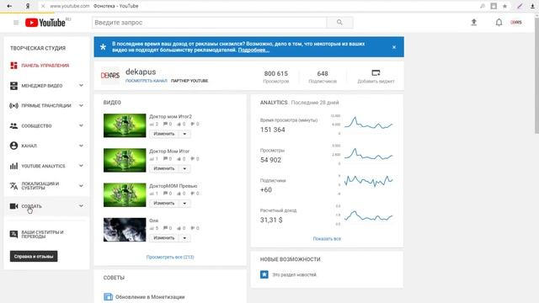Click the estimated revenue chart

coord(369,215)
